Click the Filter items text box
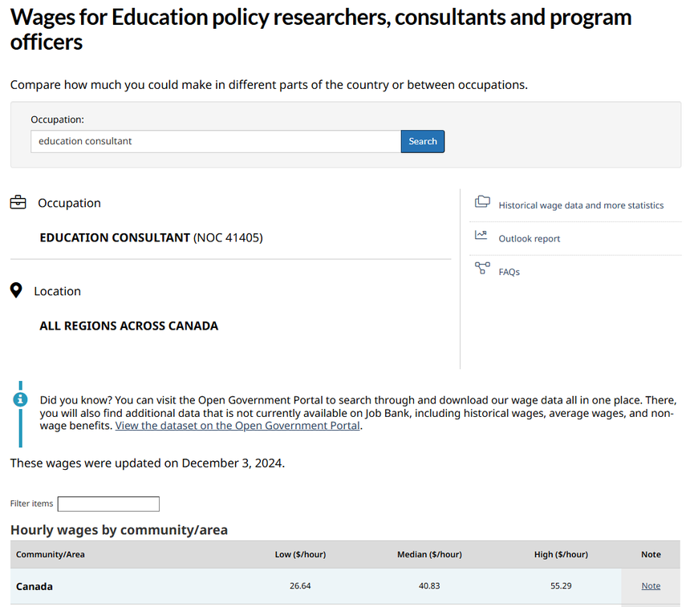The width and height of the screenshot is (690, 607). coord(108,504)
